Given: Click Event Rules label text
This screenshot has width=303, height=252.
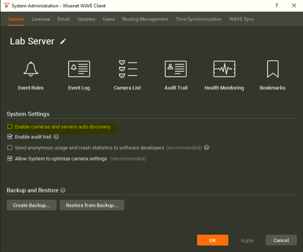Looking at the screenshot, I should (31, 88).
